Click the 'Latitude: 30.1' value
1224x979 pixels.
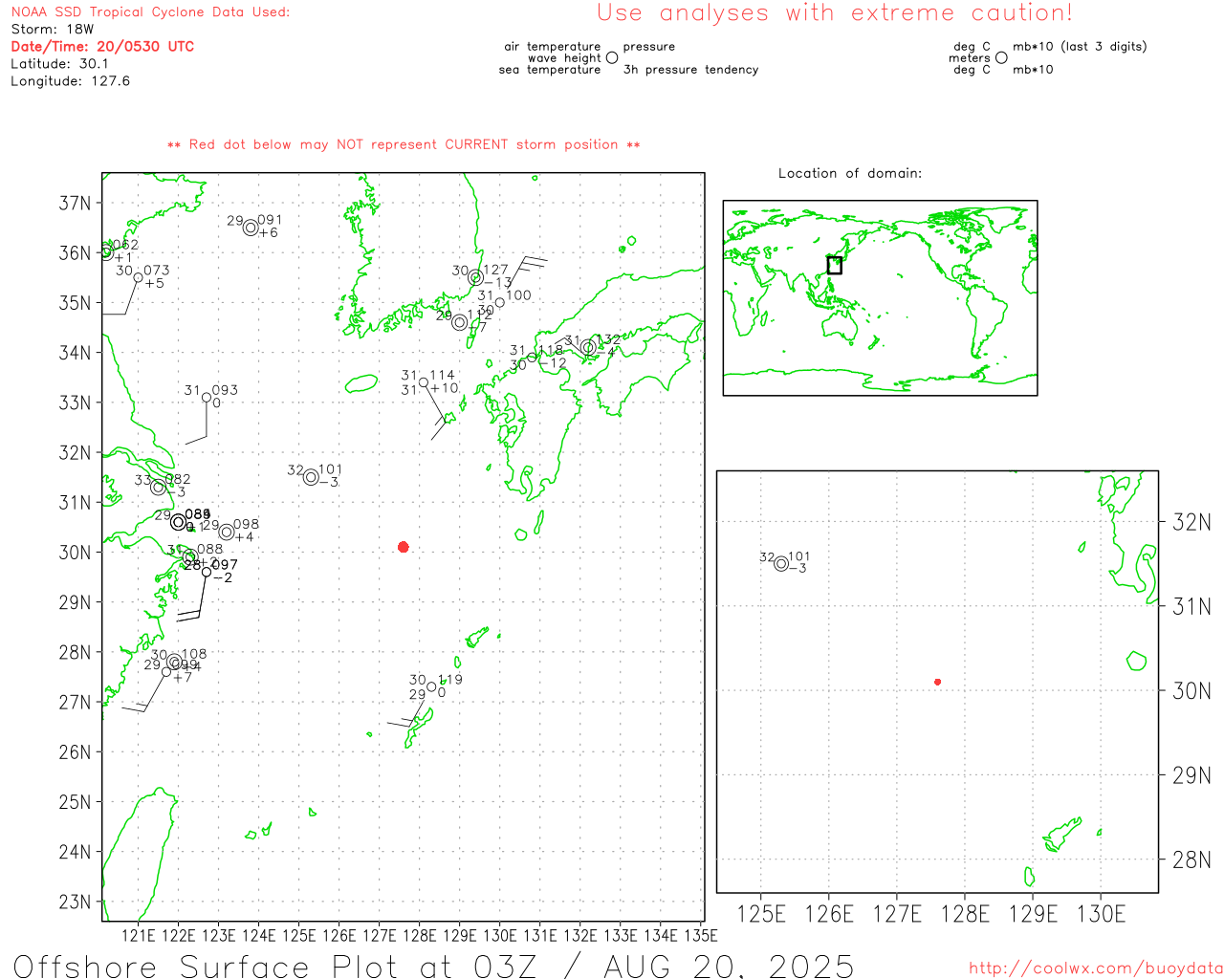tap(59, 64)
